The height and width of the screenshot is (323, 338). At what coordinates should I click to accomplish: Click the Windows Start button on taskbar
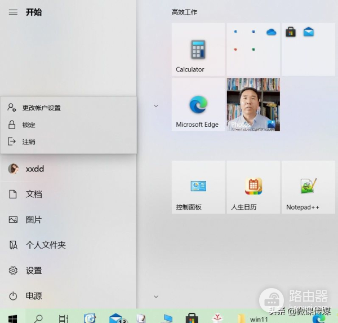(x=13, y=318)
